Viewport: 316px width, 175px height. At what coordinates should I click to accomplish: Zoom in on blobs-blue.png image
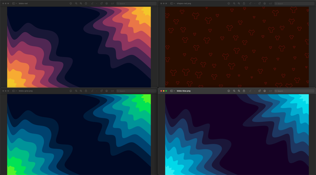[239, 91]
